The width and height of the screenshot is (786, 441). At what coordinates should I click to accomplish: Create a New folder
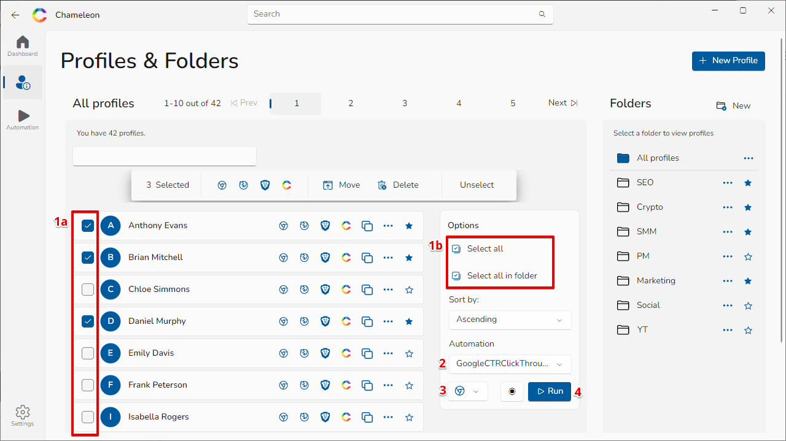(733, 106)
